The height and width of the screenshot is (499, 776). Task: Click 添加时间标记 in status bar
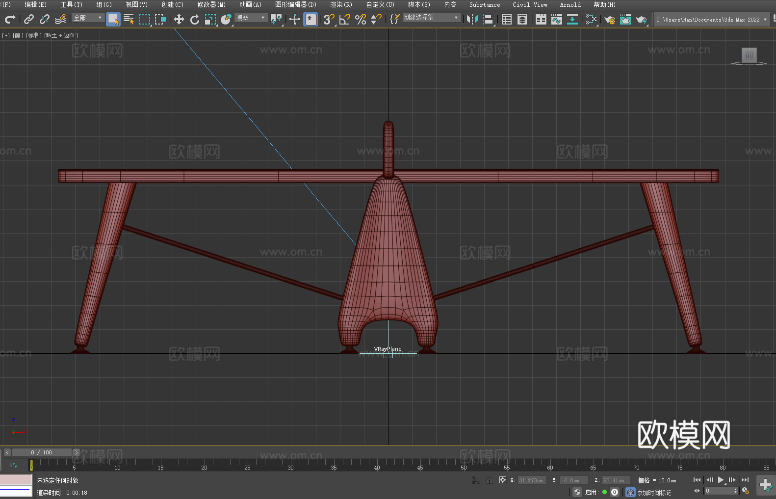(654, 492)
